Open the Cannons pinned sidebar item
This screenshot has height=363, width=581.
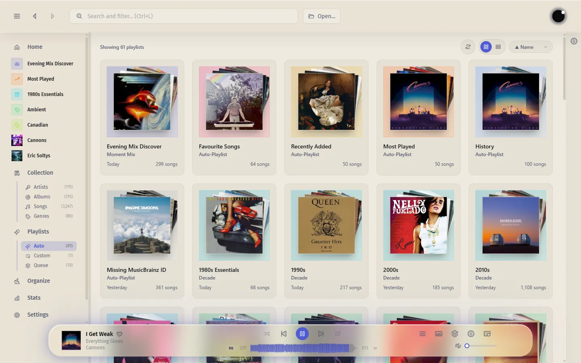(x=37, y=140)
